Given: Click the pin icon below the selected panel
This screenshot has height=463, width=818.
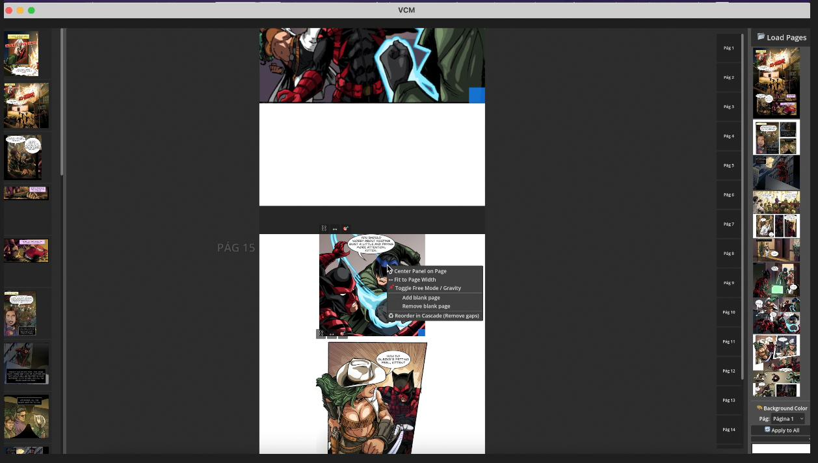Looking at the screenshot, I should pos(343,334).
